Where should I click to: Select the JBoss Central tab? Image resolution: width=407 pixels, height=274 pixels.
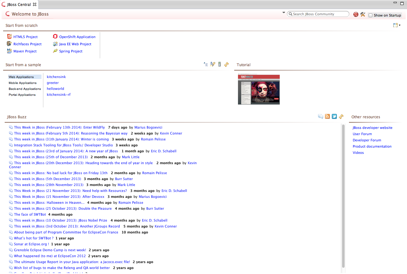pos(19,4)
